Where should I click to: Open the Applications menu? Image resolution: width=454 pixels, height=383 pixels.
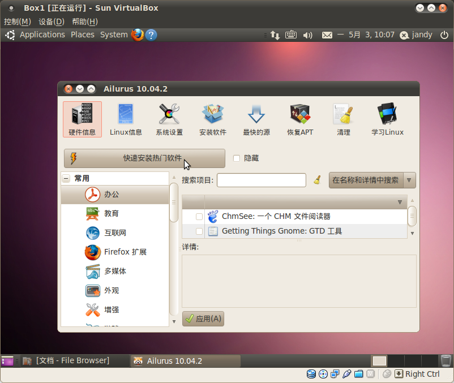coord(42,35)
